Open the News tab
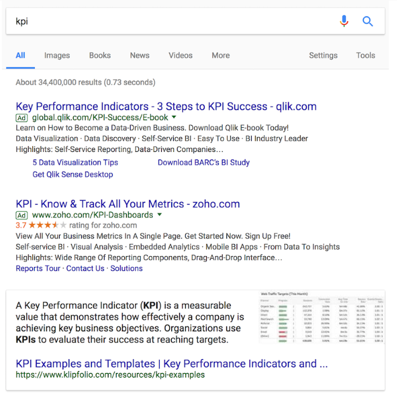 [140, 55]
